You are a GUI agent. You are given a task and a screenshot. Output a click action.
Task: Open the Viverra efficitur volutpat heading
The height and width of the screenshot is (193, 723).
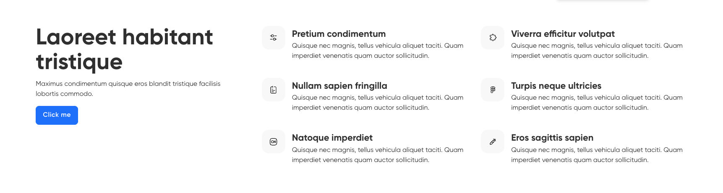tap(562, 34)
